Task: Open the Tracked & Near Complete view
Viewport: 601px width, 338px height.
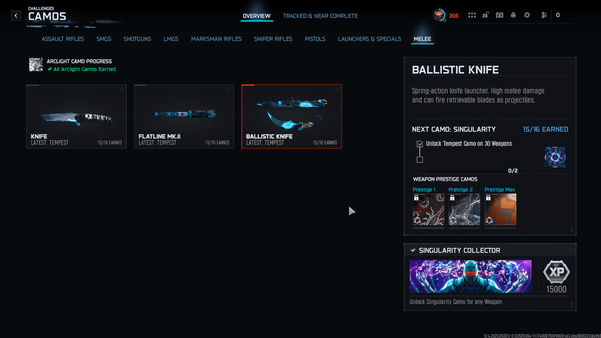Action: click(320, 16)
